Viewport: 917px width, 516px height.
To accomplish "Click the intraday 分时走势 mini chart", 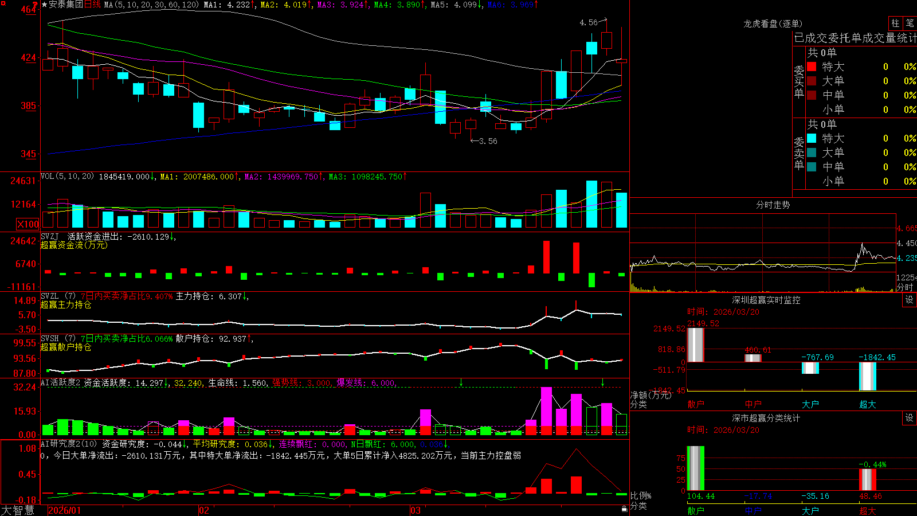I will [x=763, y=252].
